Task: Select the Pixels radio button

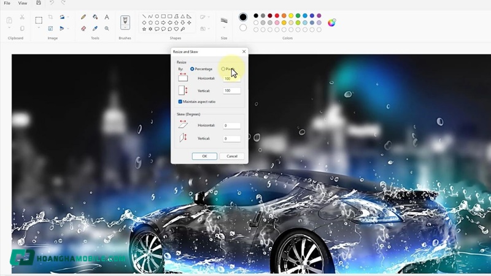Action: 223,69
